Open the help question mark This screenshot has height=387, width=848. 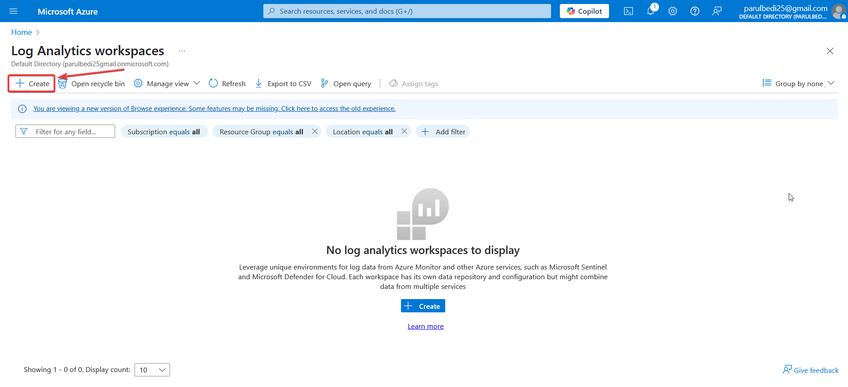695,11
